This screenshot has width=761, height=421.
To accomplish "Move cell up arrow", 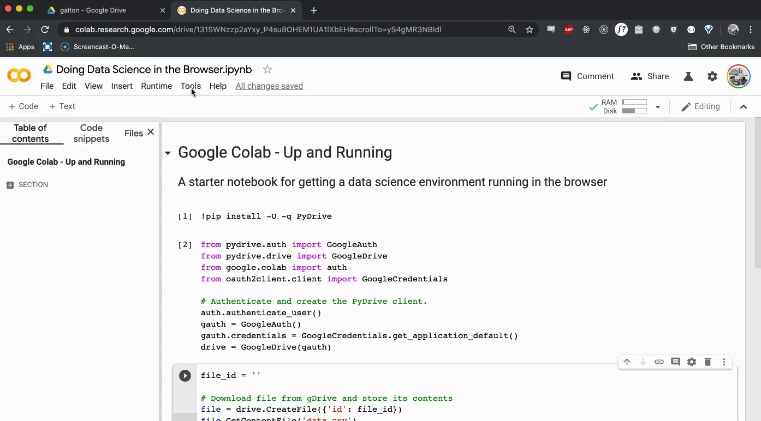I will 627,362.
